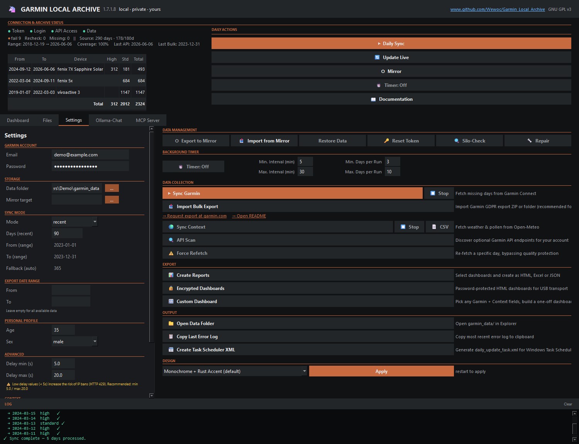Viewport: 579px width, 444px height.
Task: Open the MCP Server tab
Action: (x=147, y=120)
